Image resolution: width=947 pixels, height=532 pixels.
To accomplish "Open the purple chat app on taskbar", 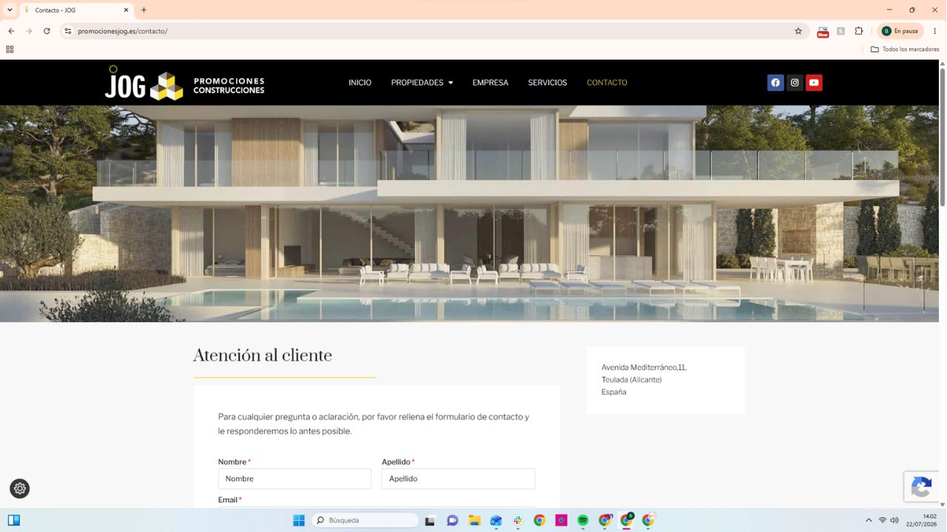I will pos(452,520).
